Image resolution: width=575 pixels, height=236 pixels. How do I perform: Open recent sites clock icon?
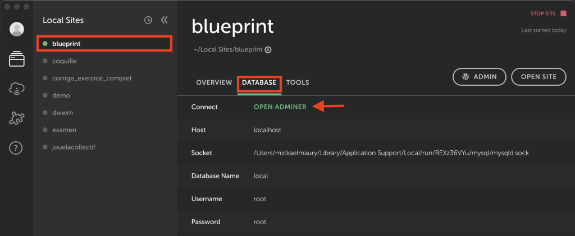tap(148, 20)
